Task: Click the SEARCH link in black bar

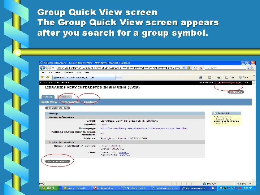Action: pyautogui.click(x=224, y=82)
